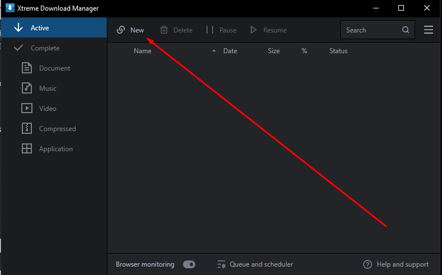Open the Document category

(x=55, y=68)
